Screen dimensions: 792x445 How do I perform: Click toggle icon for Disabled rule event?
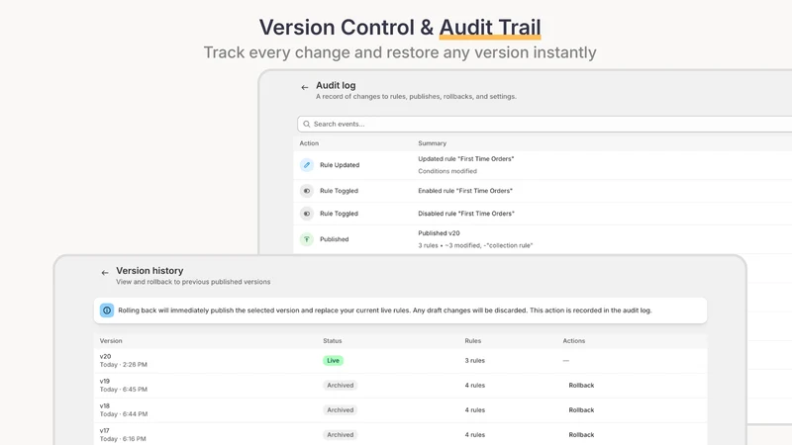(307, 214)
